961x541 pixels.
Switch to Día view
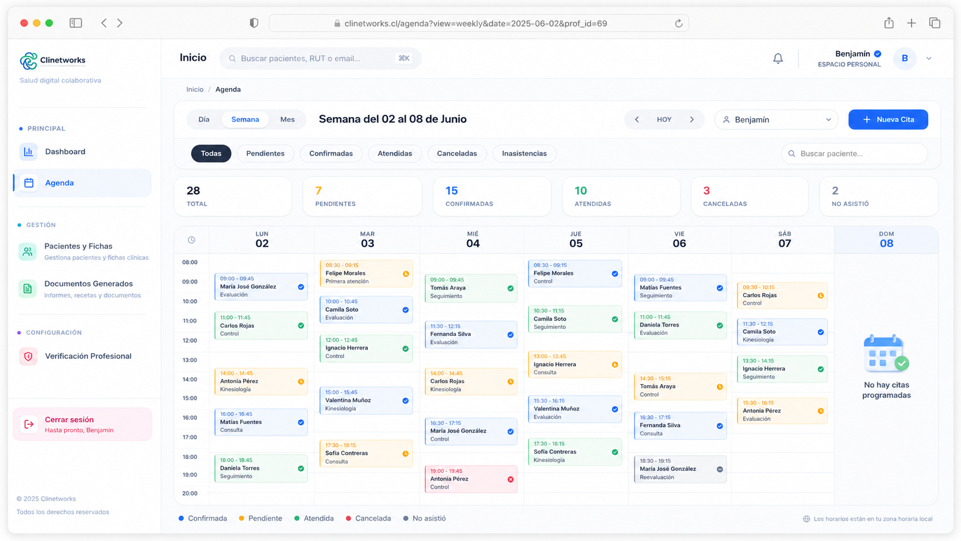[x=204, y=120]
